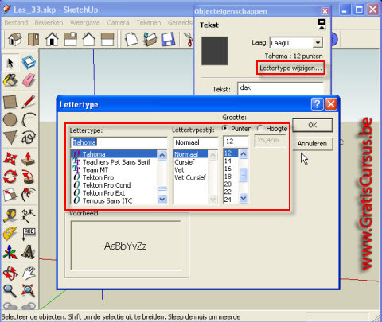This screenshot has height=322, width=382.
Task: Choose the Make Component tool
Action: 29,63
